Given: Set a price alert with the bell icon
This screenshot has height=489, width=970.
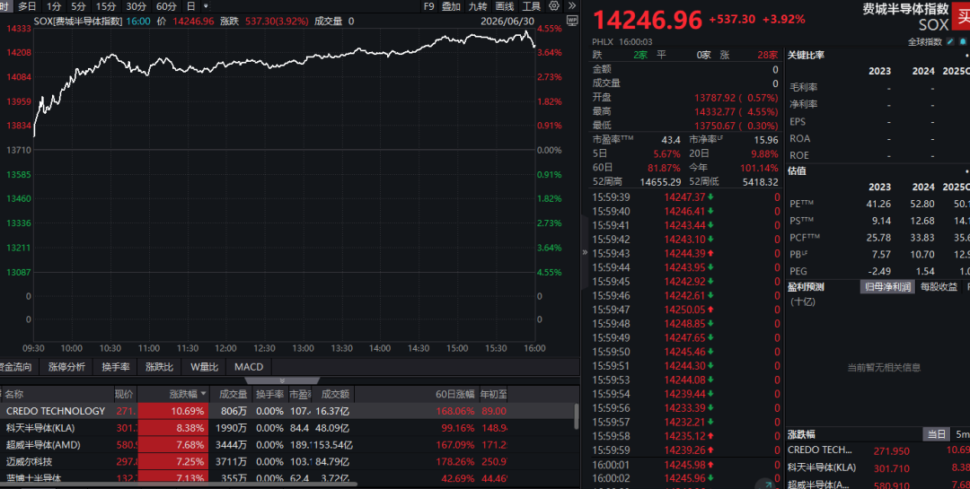Looking at the screenshot, I should [x=962, y=42].
